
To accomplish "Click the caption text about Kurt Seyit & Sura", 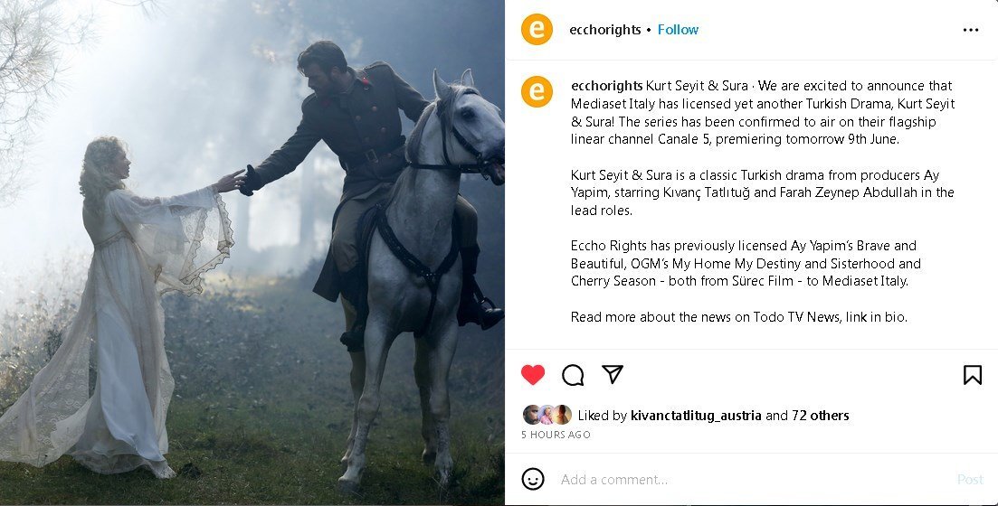I will (x=763, y=201).
